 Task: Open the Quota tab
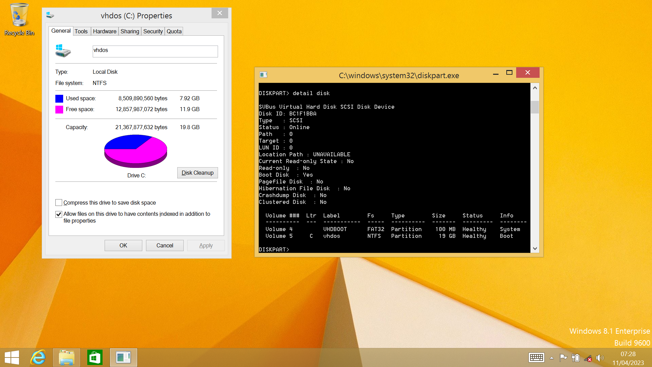coord(174,31)
